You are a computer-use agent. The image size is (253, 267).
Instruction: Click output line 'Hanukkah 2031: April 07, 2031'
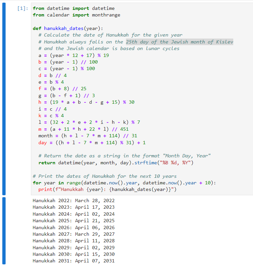click(74, 261)
